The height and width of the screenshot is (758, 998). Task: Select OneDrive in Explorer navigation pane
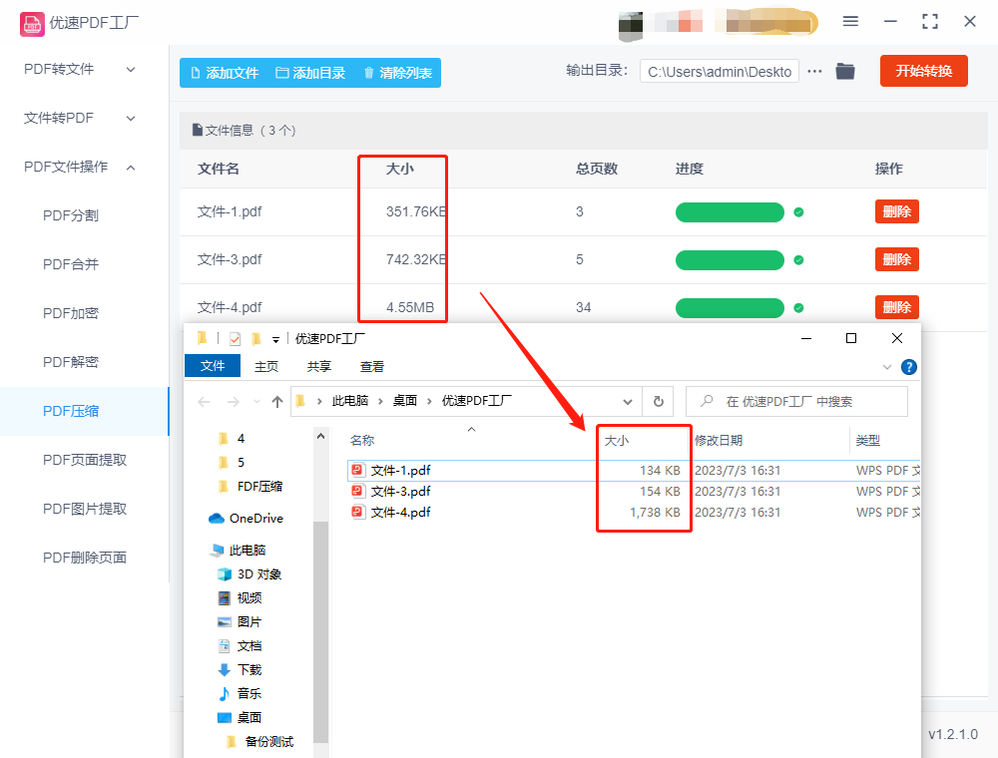(246, 519)
